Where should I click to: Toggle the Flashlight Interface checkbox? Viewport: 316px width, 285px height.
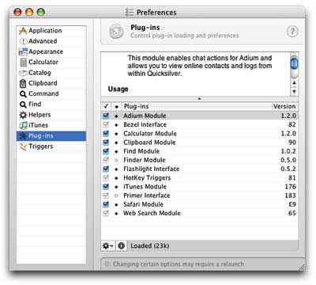point(106,169)
